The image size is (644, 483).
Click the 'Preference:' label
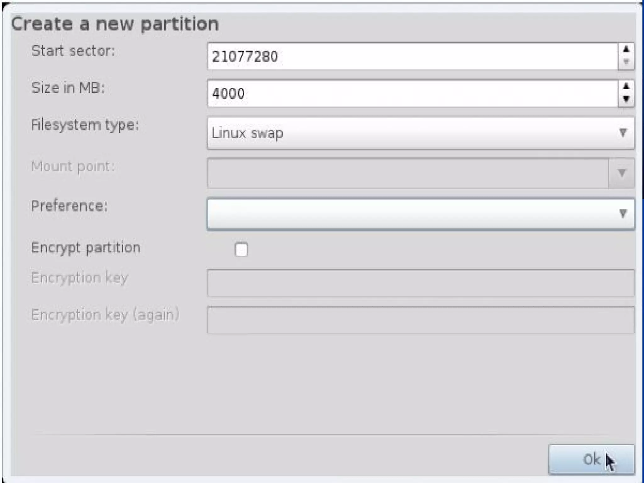(x=69, y=206)
